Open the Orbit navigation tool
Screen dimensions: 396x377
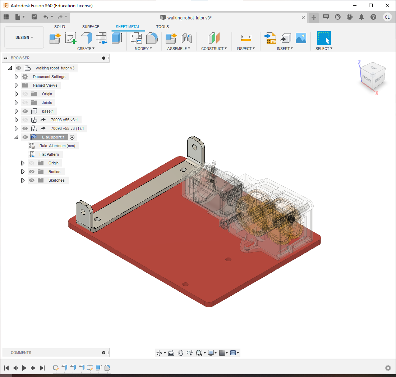[159, 353]
